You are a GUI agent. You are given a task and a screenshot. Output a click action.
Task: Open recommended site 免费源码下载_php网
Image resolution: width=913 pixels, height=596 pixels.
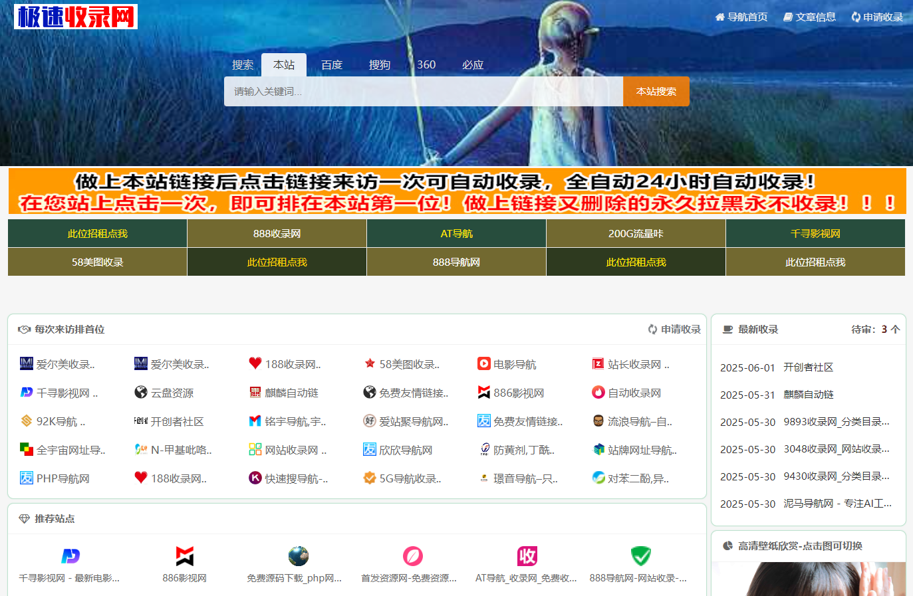295,565
